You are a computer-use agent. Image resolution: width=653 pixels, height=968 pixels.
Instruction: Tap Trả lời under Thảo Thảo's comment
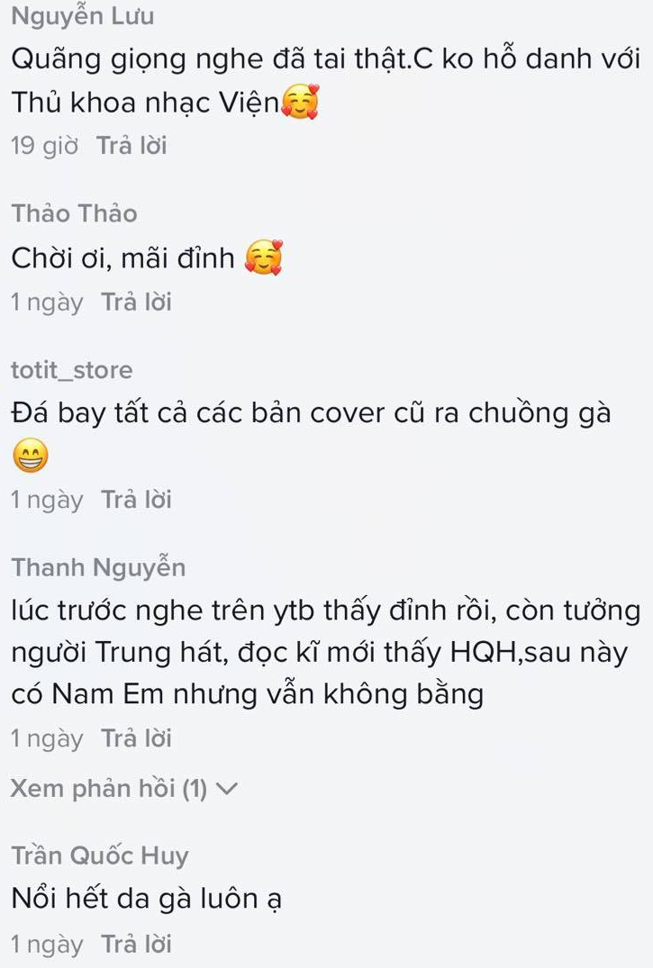pyautogui.click(x=137, y=303)
